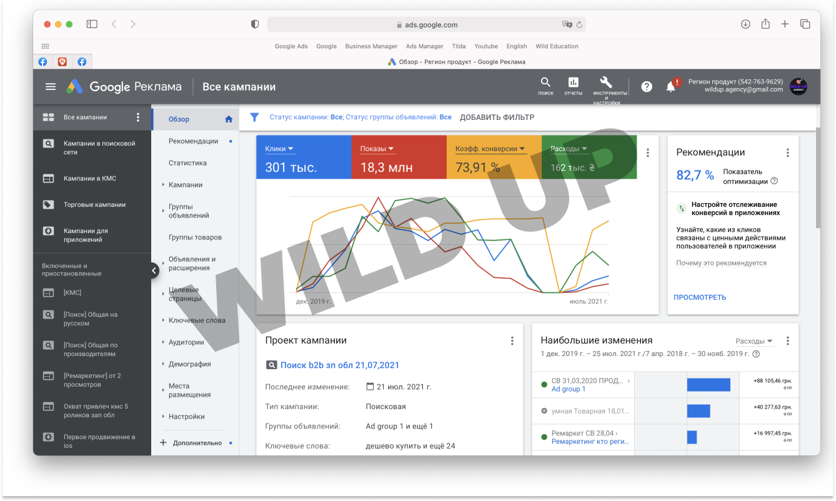Expand Группы объявлений navigation item
The image size is (836, 501).
[189, 211]
